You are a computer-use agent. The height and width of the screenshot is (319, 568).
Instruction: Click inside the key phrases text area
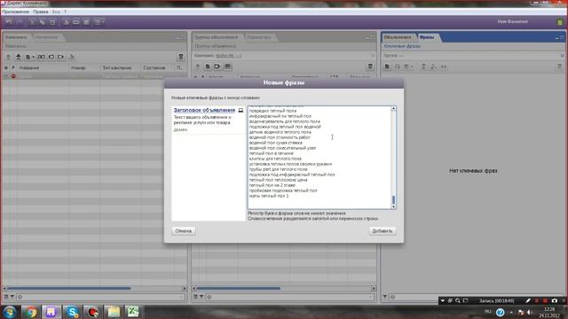point(319,158)
